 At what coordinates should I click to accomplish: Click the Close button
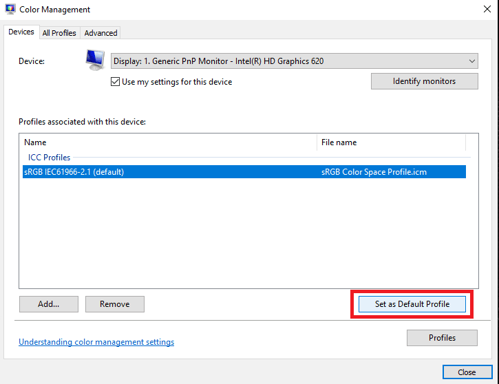click(x=467, y=372)
